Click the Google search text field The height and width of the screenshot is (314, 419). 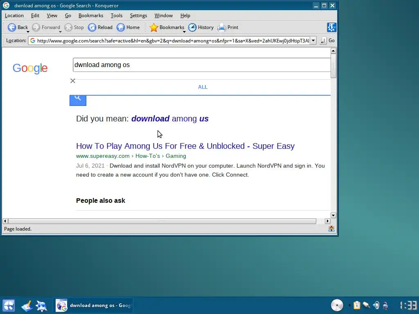click(202, 65)
